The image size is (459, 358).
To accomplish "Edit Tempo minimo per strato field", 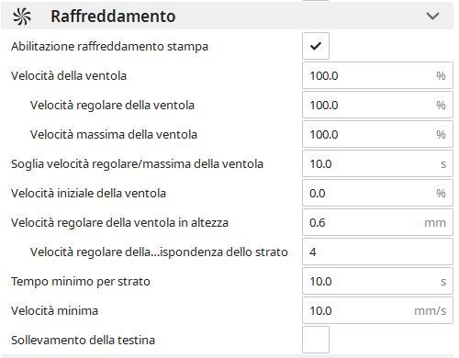I will [x=377, y=281].
